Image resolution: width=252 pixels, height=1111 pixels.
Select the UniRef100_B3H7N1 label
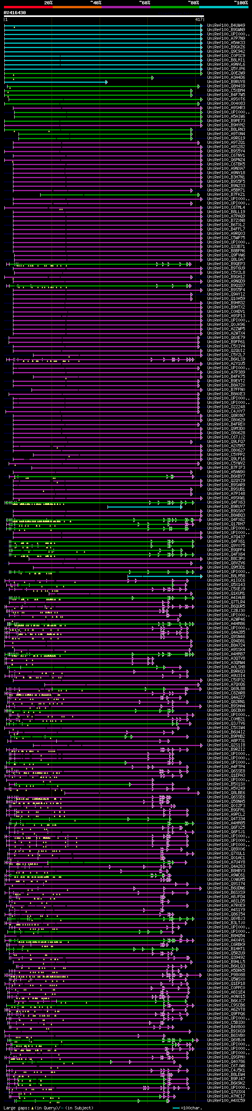pos(226,177)
